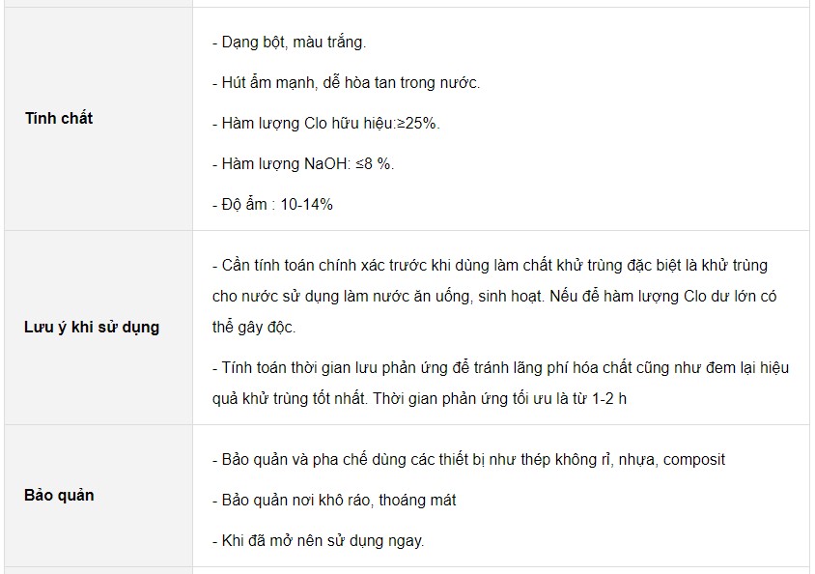Viewport: 815px width, 574px height.
Task: Click the value '≤8 %' text
Action: pyautogui.click(x=375, y=163)
